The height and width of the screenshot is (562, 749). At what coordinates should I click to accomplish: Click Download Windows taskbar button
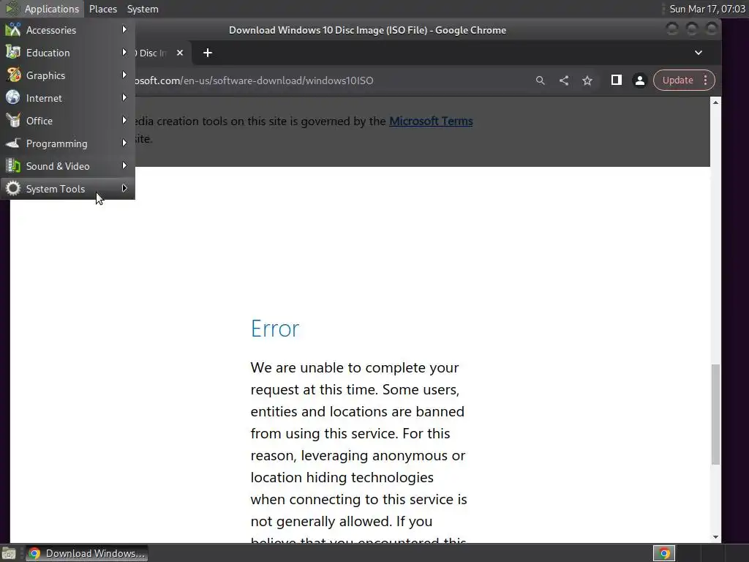87,553
